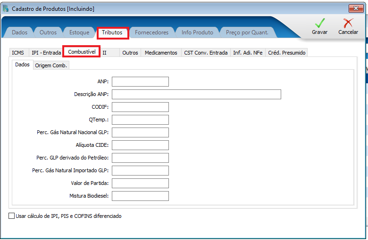The width and height of the screenshot is (368, 240).
Task: Close the Cadastro de Produtos window
Action: 355,8
